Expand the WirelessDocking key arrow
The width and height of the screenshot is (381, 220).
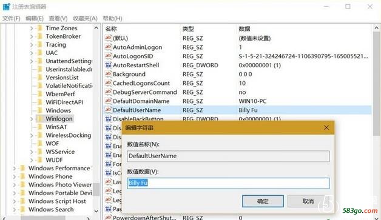(32, 135)
